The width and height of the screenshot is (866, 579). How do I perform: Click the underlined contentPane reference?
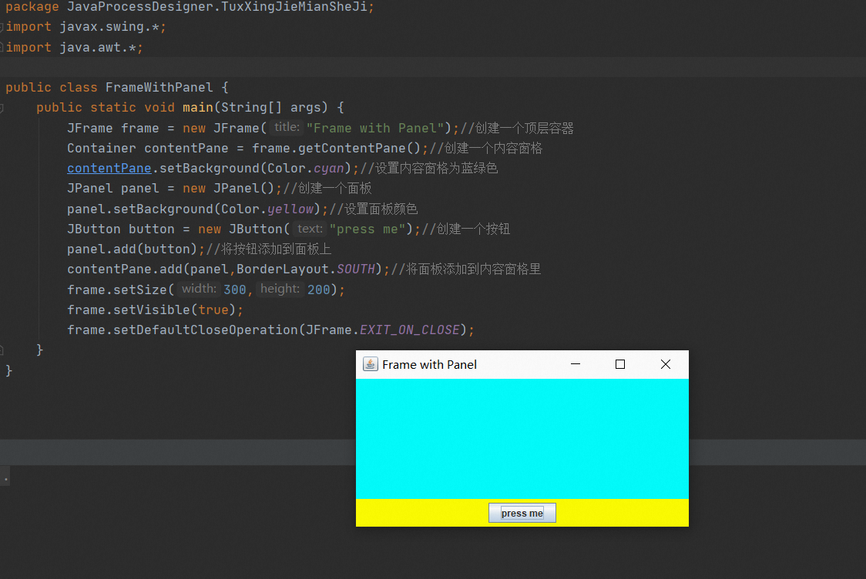click(109, 168)
